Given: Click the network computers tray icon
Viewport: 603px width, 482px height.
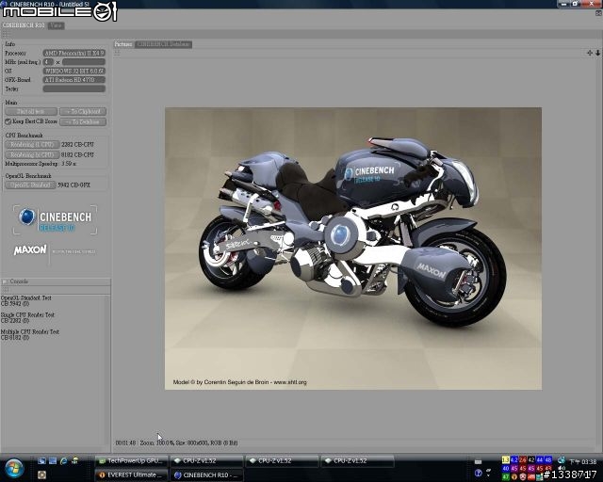Looking at the screenshot, I should tap(562, 459).
